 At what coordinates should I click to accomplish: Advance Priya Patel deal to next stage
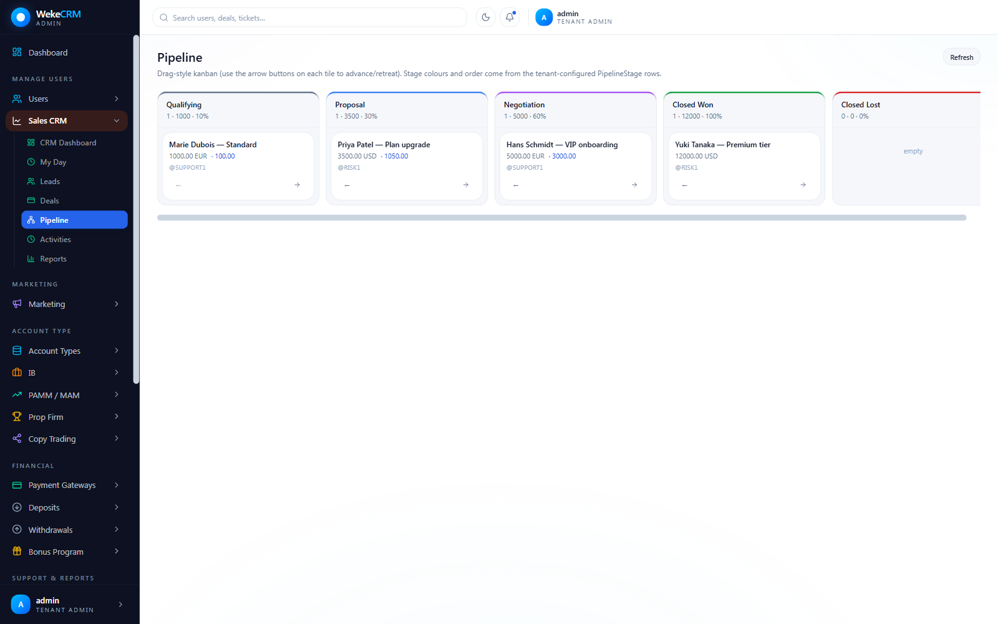[466, 185]
